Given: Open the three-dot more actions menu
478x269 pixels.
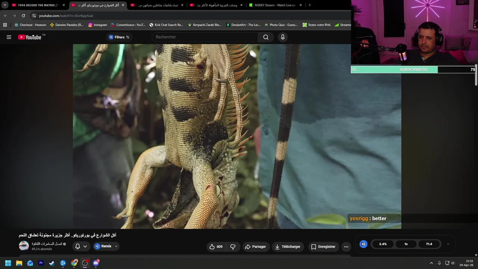Looking at the screenshot, I should tap(346, 247).
